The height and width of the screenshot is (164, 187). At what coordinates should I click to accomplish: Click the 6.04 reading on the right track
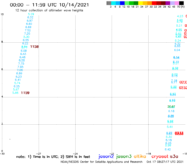pos(177,50)
